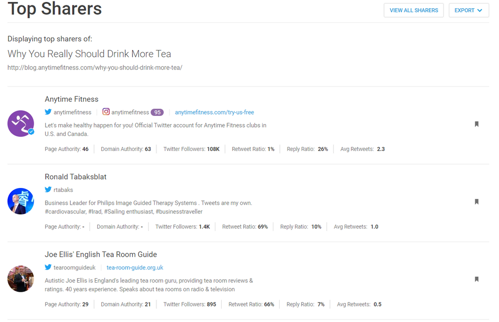This screenshot has height=322, width=499.
Task: Open the anytimefitness.com/try-us-free link
Action: [x=214, y=113]
